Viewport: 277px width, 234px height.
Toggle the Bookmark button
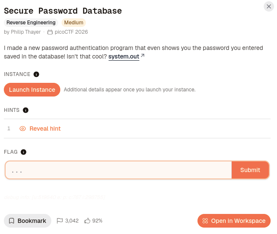pos(27,221)
